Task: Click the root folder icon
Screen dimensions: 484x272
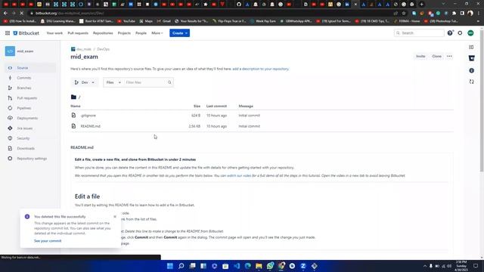Action: tap(73, 97)
